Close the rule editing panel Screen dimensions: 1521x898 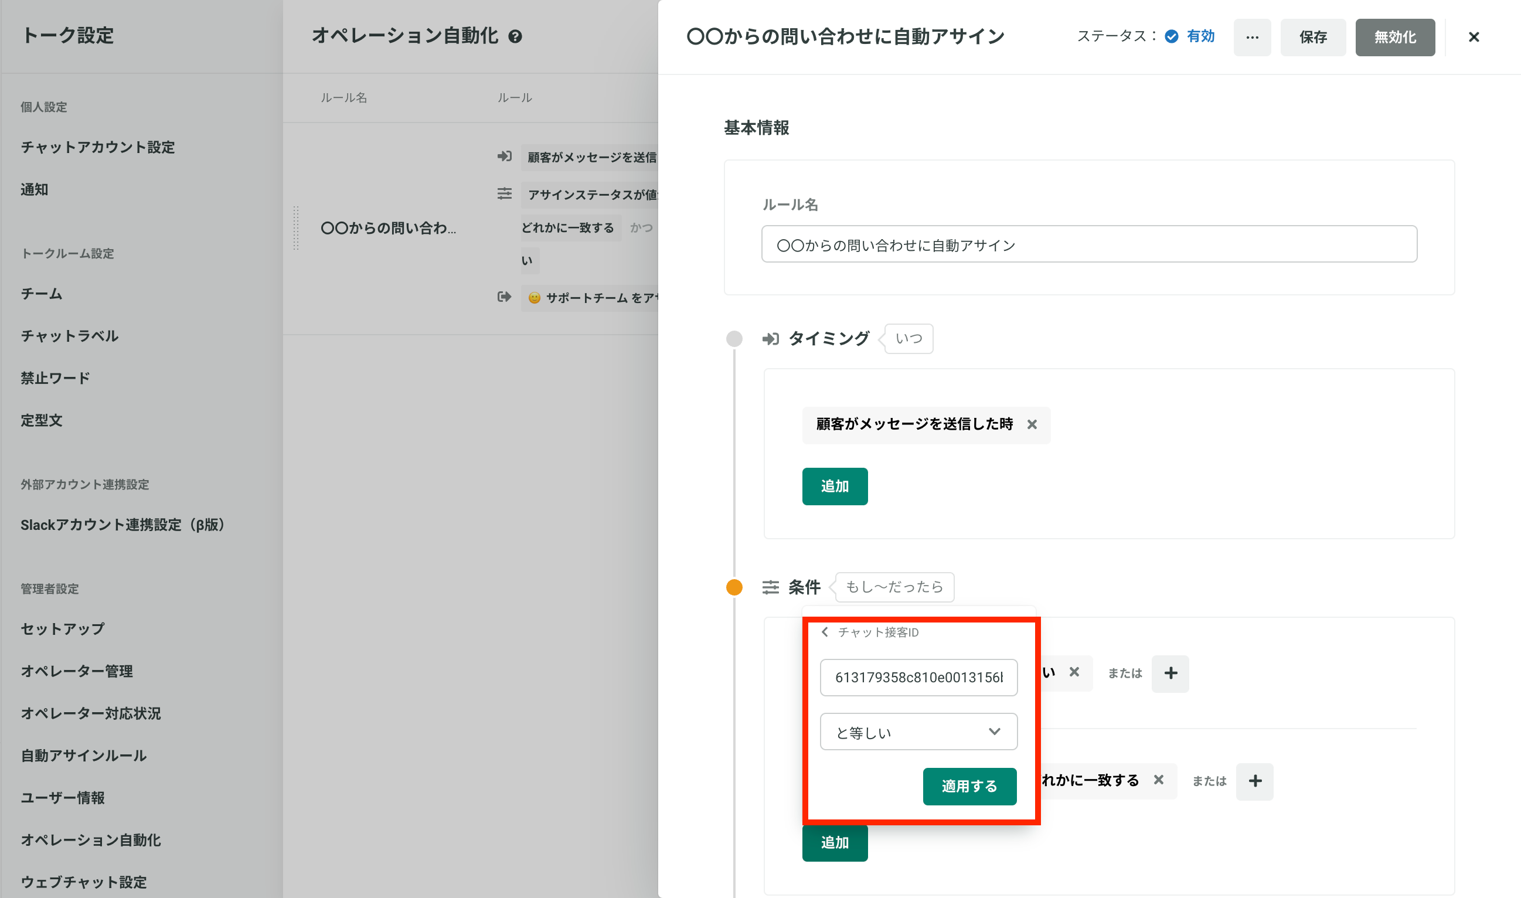(x=1473, y=38)
